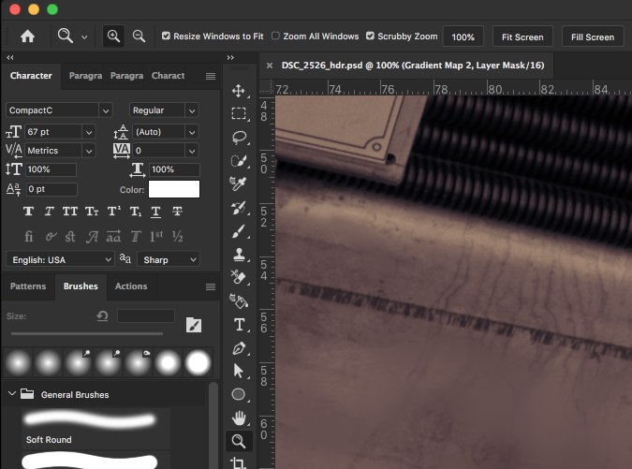
Task: Select the Move tool
Action: [x=239, y=91]
